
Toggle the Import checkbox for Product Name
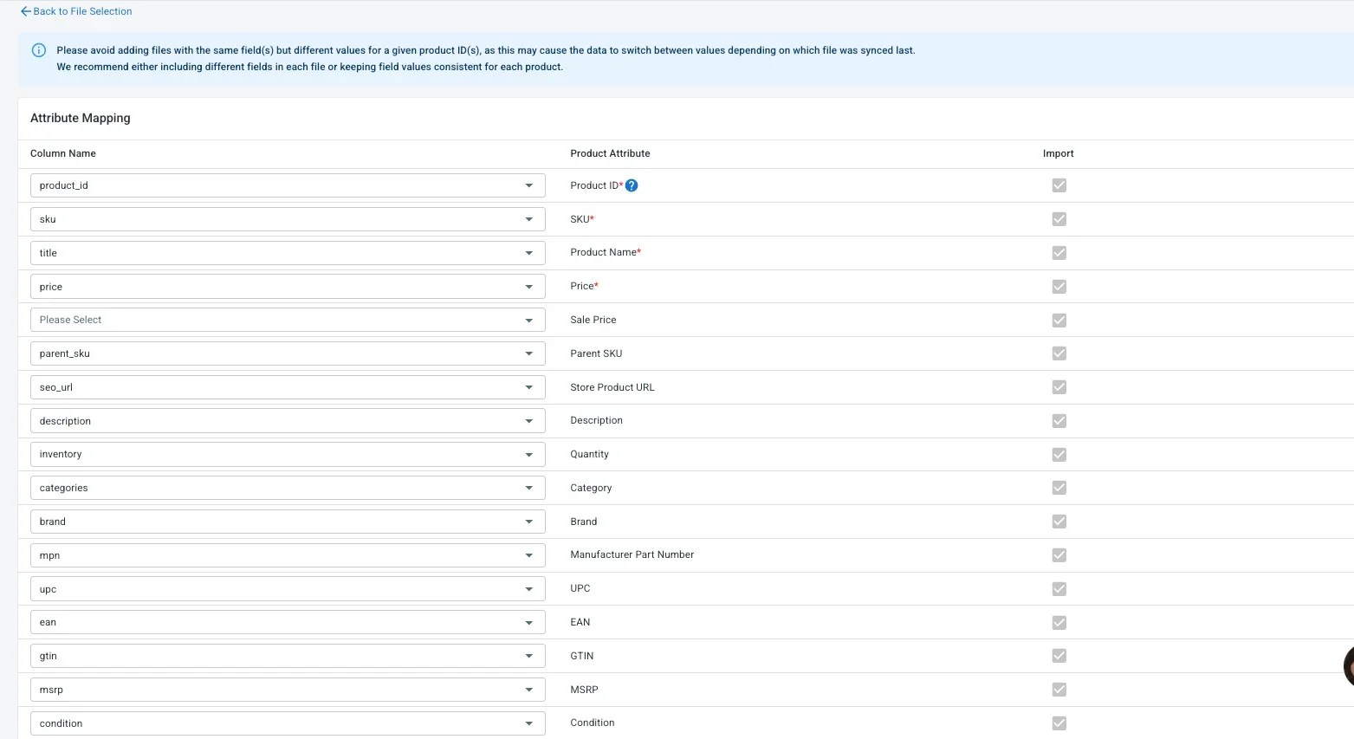[x=1059, y=253]
